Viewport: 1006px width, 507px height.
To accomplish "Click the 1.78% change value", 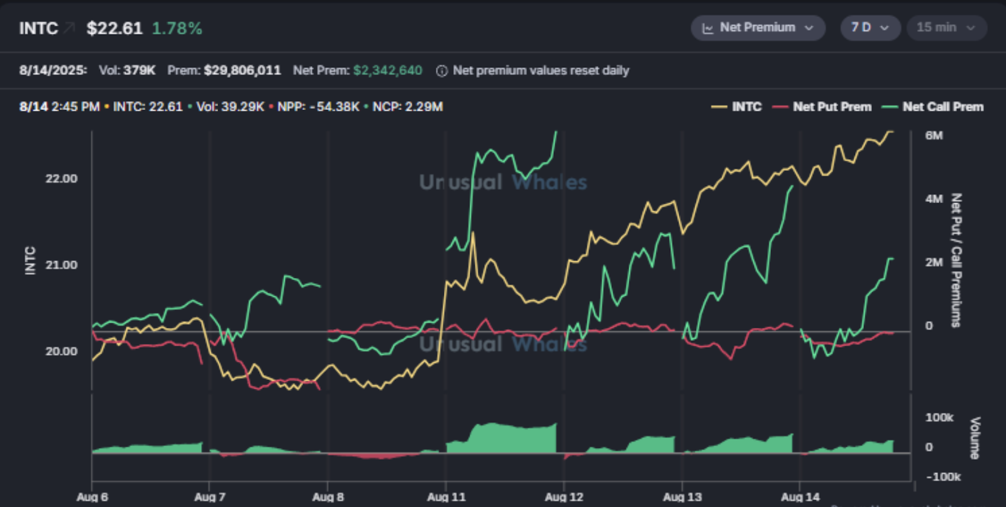I will click(177, 28).
